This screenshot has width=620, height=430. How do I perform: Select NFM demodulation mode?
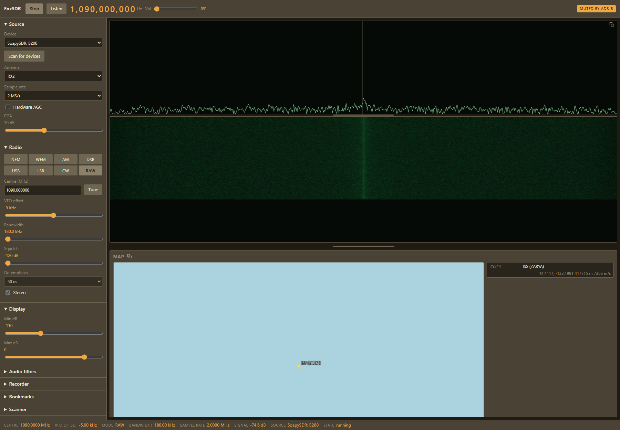[x=16, y=159]
